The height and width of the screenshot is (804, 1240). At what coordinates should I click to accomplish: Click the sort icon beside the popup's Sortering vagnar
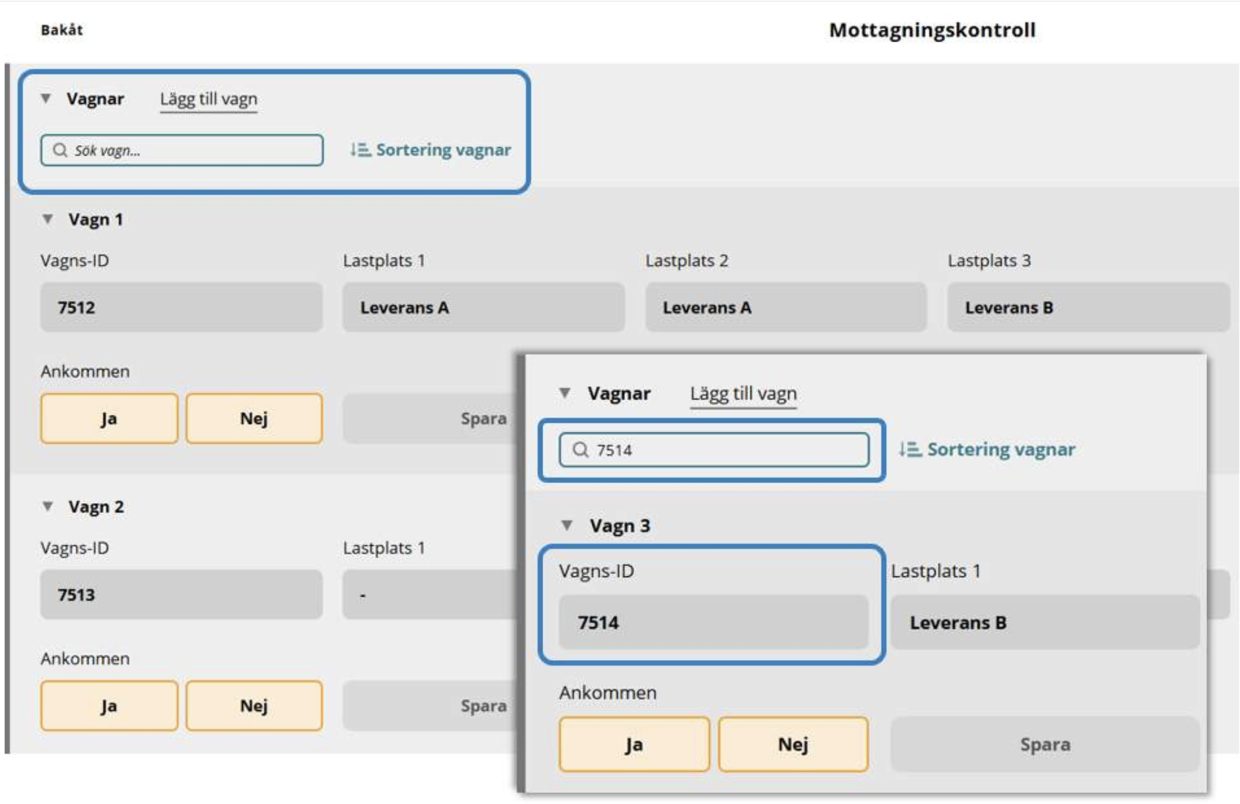(909, 450)
